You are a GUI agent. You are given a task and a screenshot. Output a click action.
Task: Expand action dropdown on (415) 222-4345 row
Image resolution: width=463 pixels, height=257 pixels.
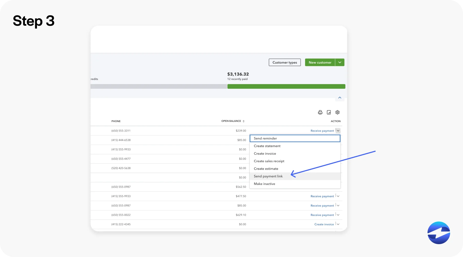coord(338,224)
